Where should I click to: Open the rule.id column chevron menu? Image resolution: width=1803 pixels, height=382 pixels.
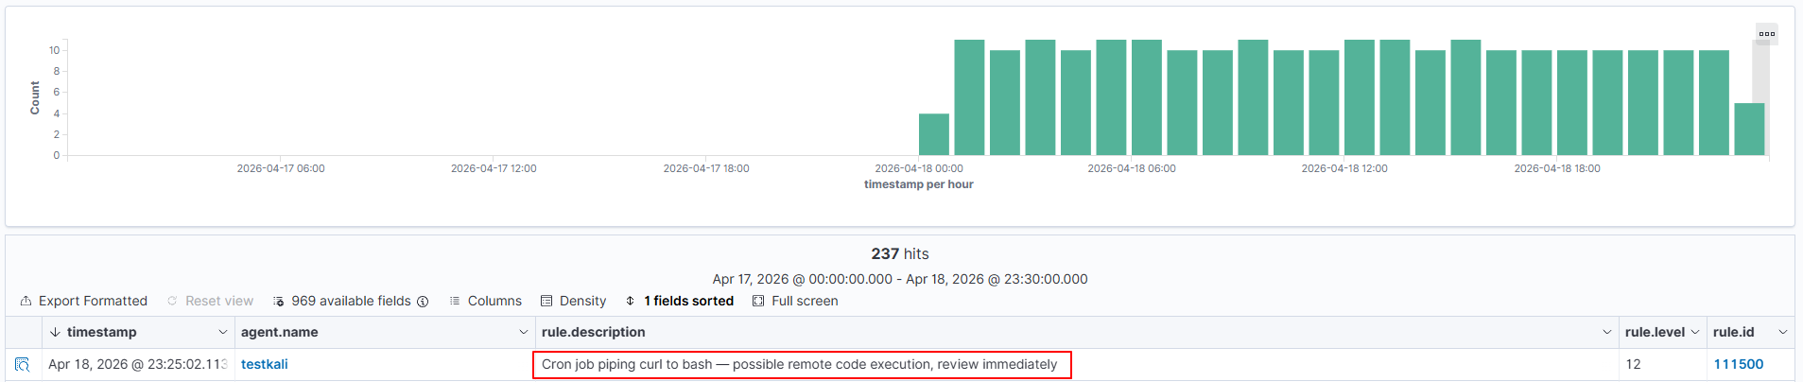click(1782, 332)
